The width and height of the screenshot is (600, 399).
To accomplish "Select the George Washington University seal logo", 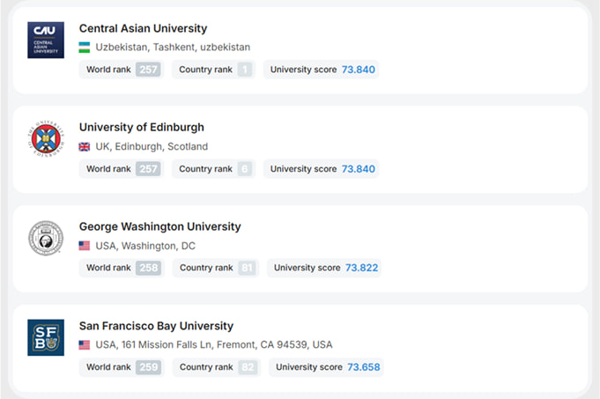I will (46, 238).
